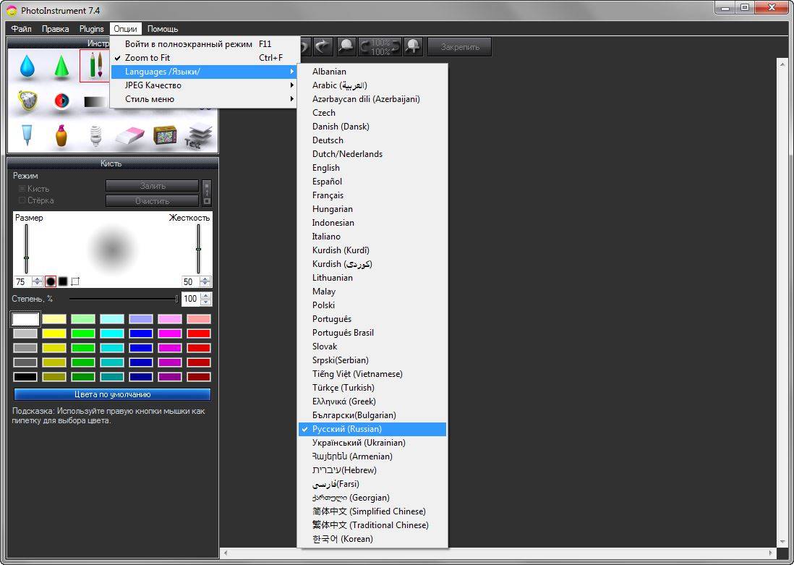Pick the white color swatch
This screenshot has width=794, height=565.
25,319
